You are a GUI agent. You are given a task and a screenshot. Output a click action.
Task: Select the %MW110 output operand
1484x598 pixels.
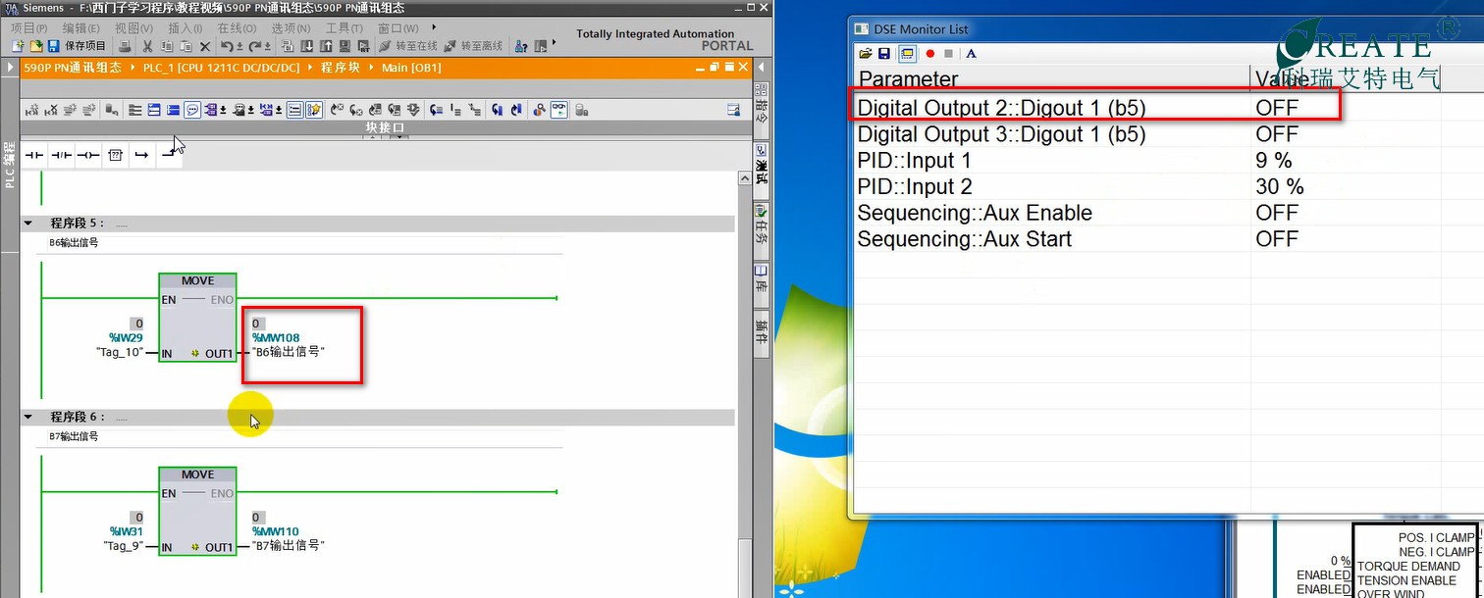(x=276, y=532)
